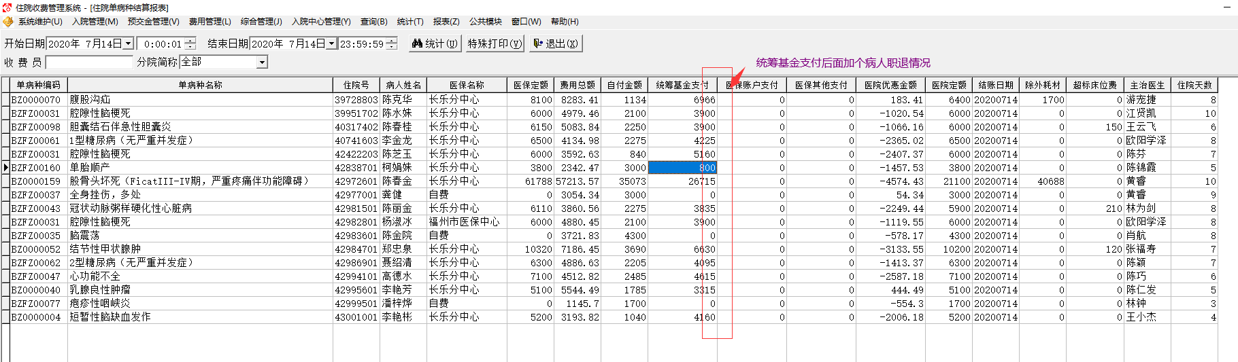
Task: Select patient name 潘梓烨
Action: point(403,304)
